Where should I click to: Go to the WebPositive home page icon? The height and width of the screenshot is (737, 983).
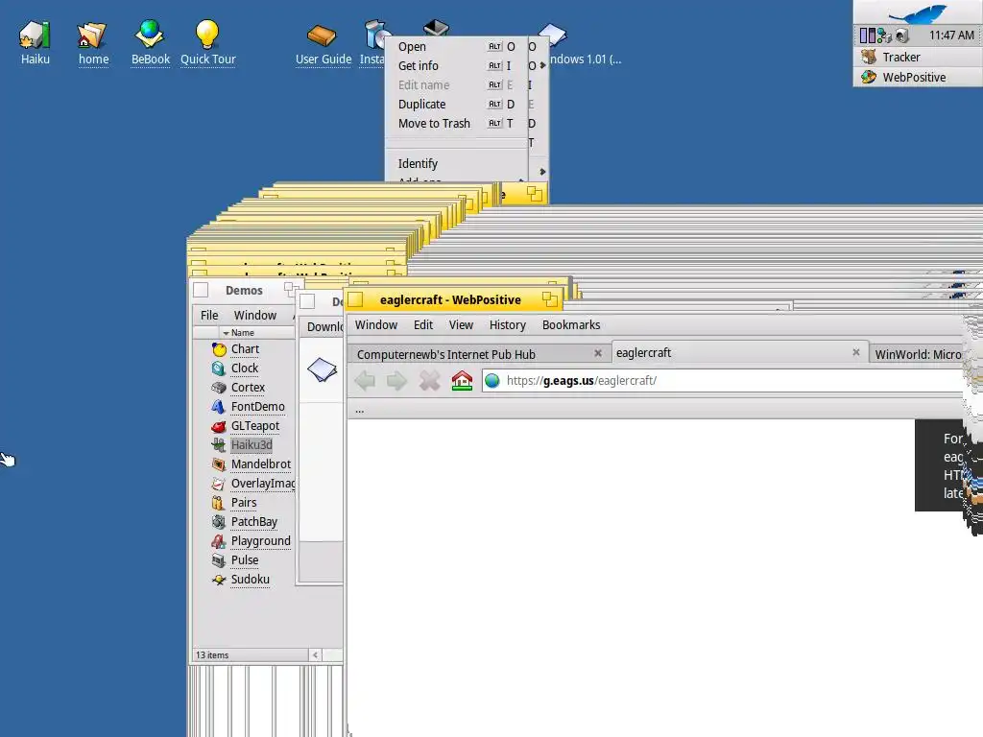click(462, 380)
